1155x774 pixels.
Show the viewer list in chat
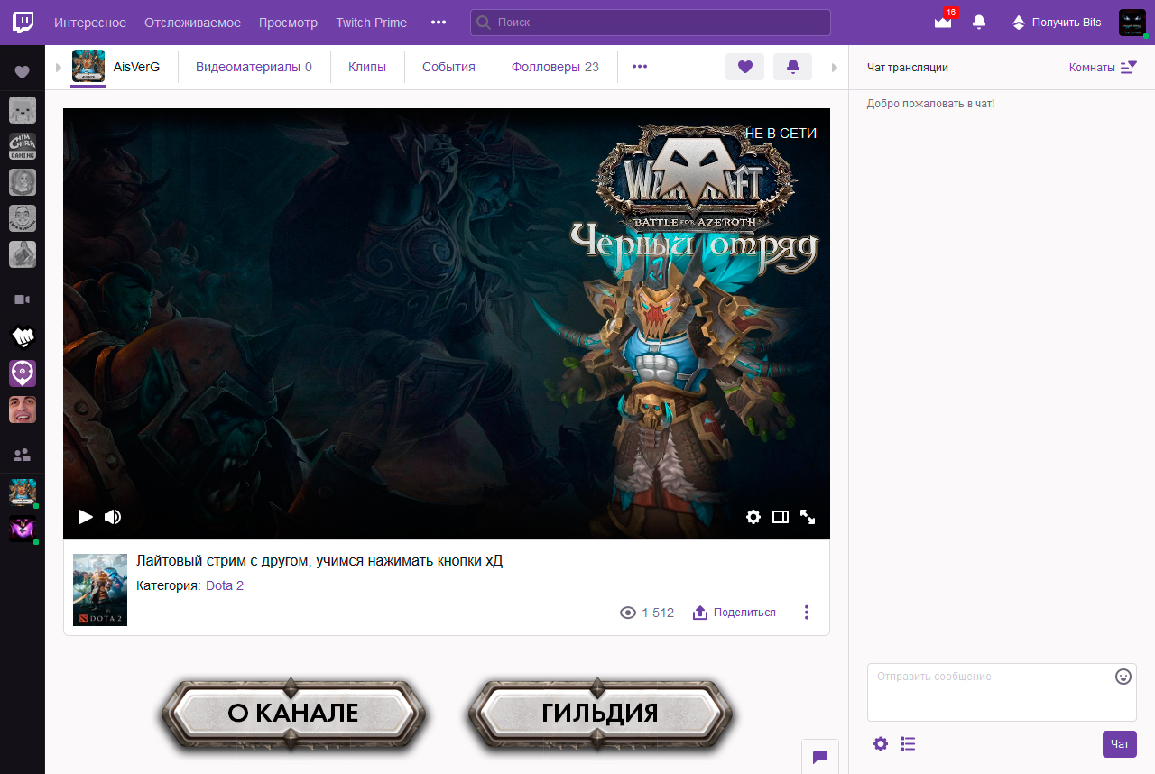coord(907,743)
